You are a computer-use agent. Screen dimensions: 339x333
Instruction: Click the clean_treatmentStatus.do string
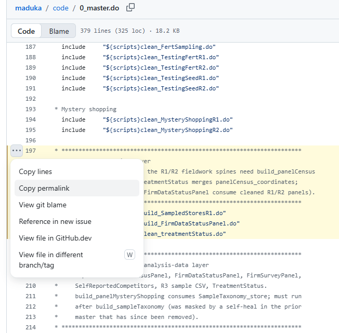coord(185,234)
